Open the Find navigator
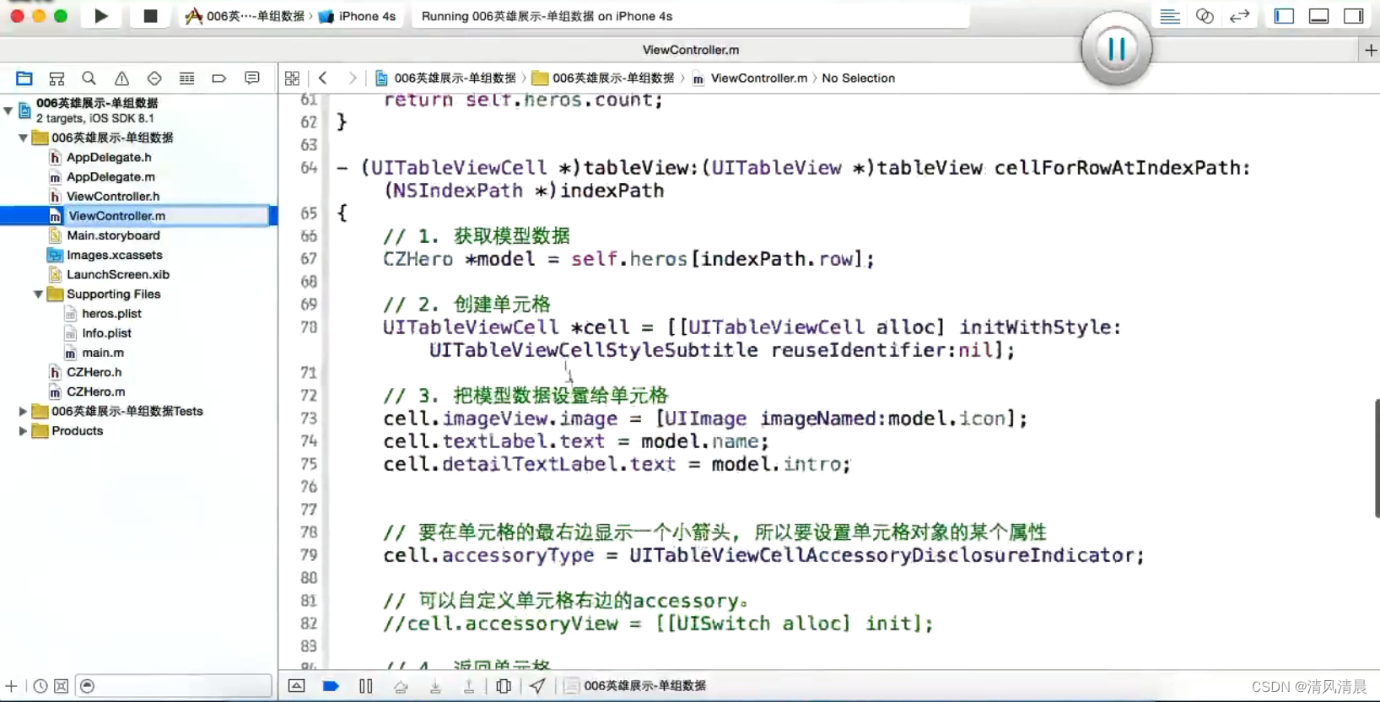The width and height of the screenshot is (1380, 702). (x=89, y=78)
